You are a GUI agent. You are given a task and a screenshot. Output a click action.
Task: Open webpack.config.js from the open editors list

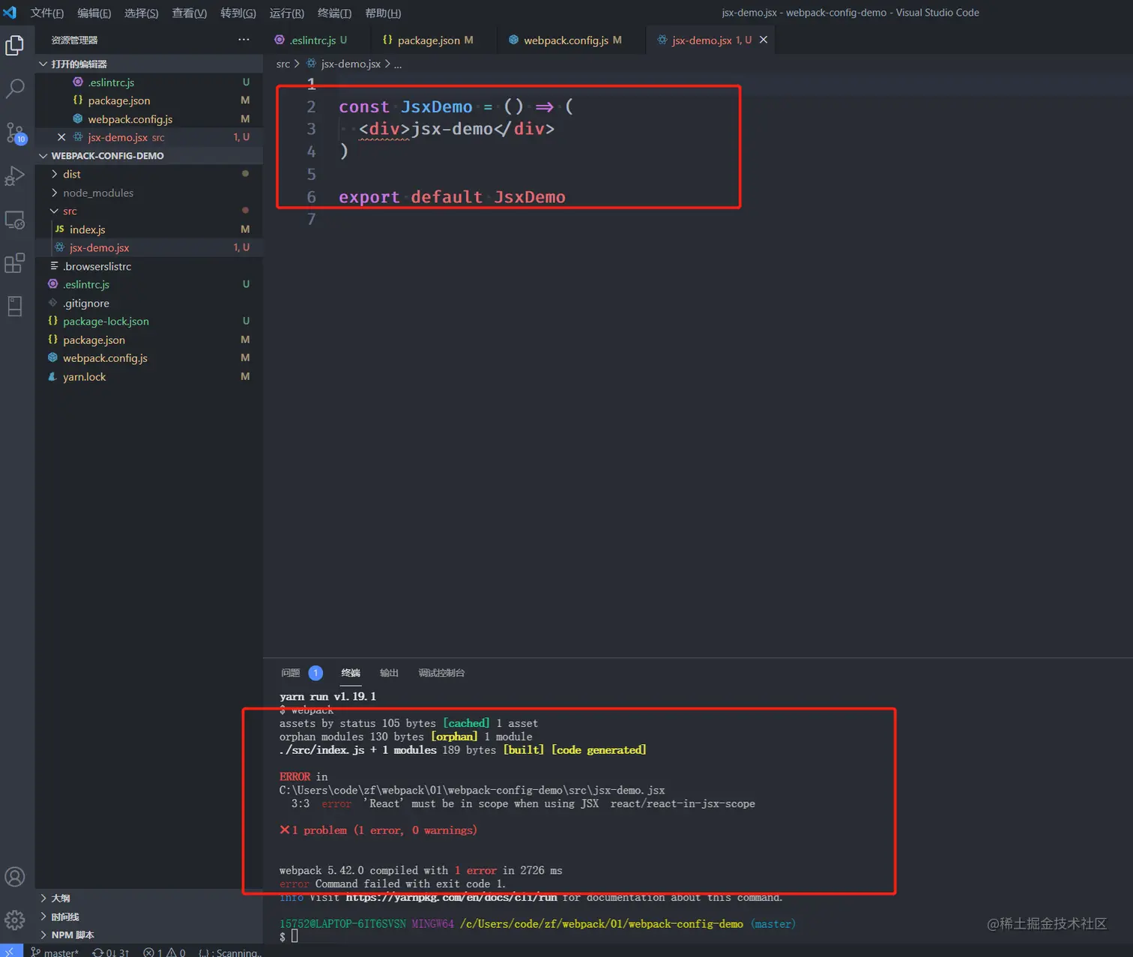(149, 119)
